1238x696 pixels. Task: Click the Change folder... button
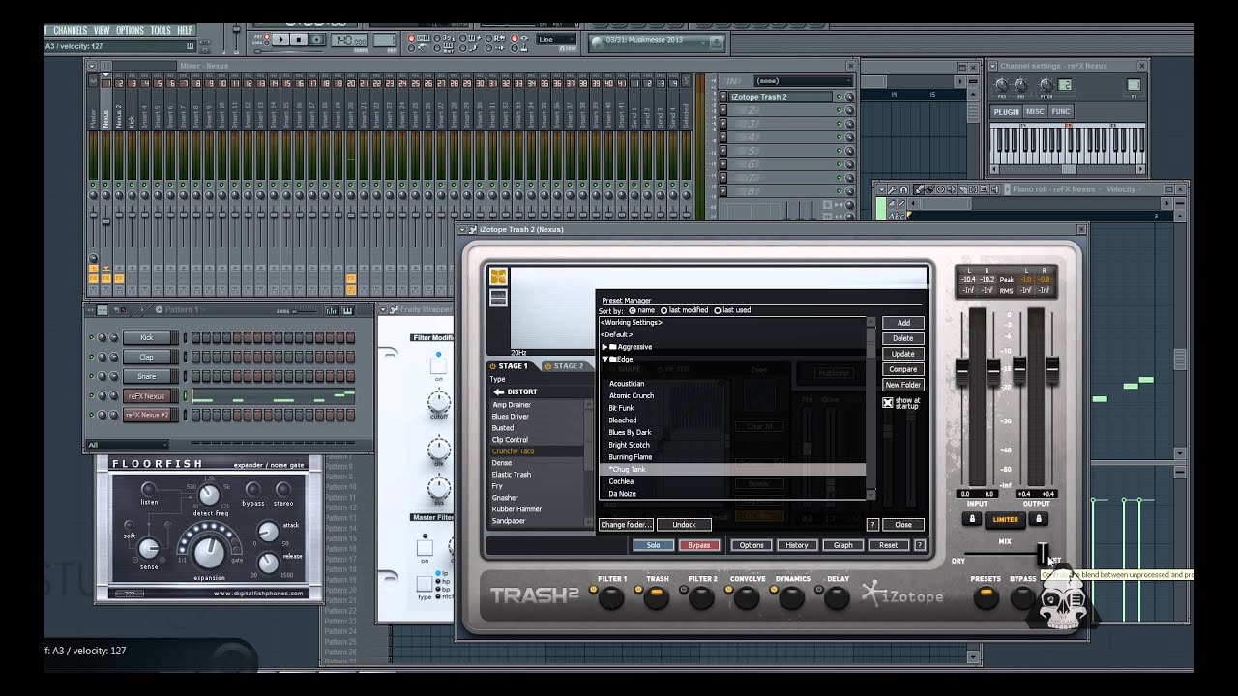coord(626,524)
